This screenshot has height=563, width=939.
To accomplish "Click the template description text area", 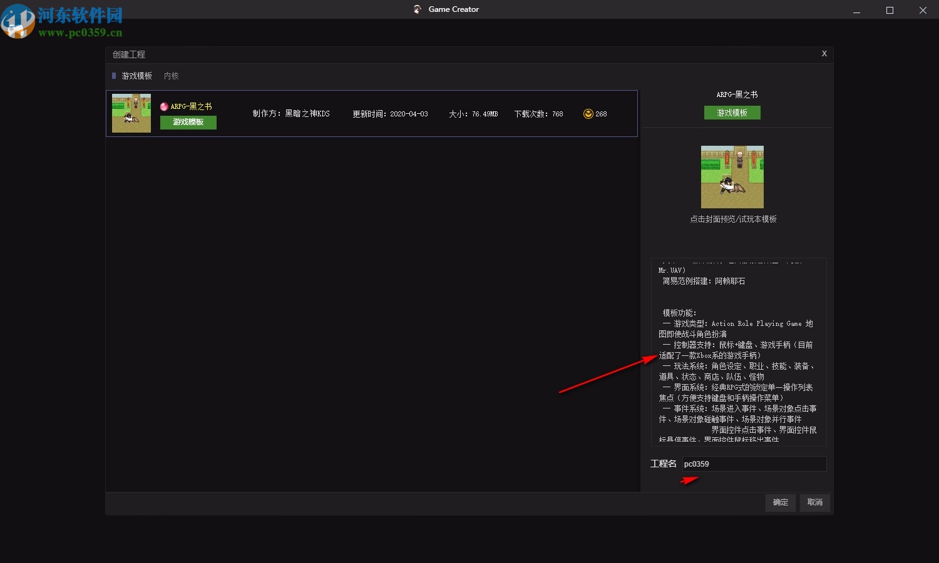I will [x=739, y=350].
